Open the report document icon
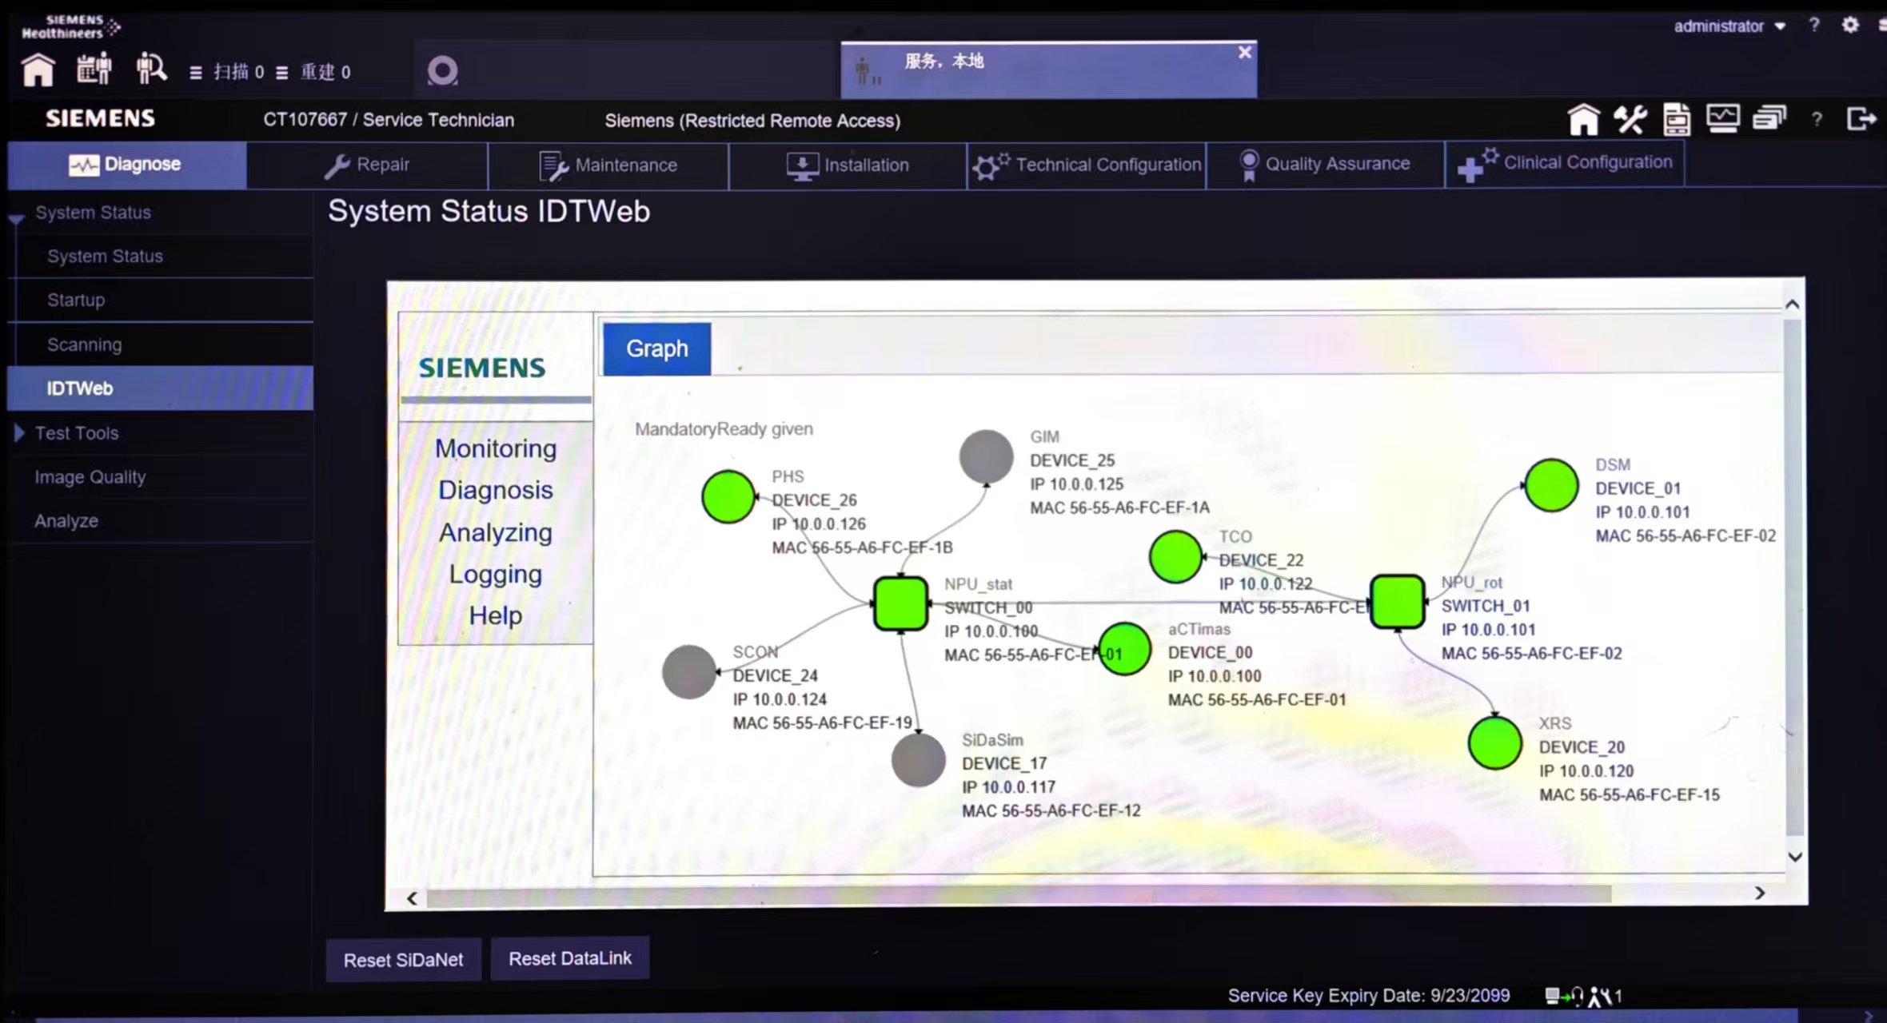1887x1023 pixels. pyautogui.click(x=1677, y=120)
